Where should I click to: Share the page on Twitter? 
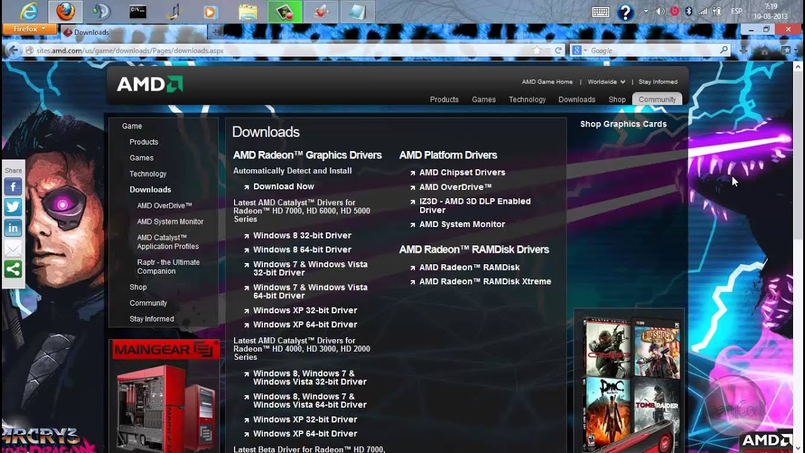click(x=13, y=207)
